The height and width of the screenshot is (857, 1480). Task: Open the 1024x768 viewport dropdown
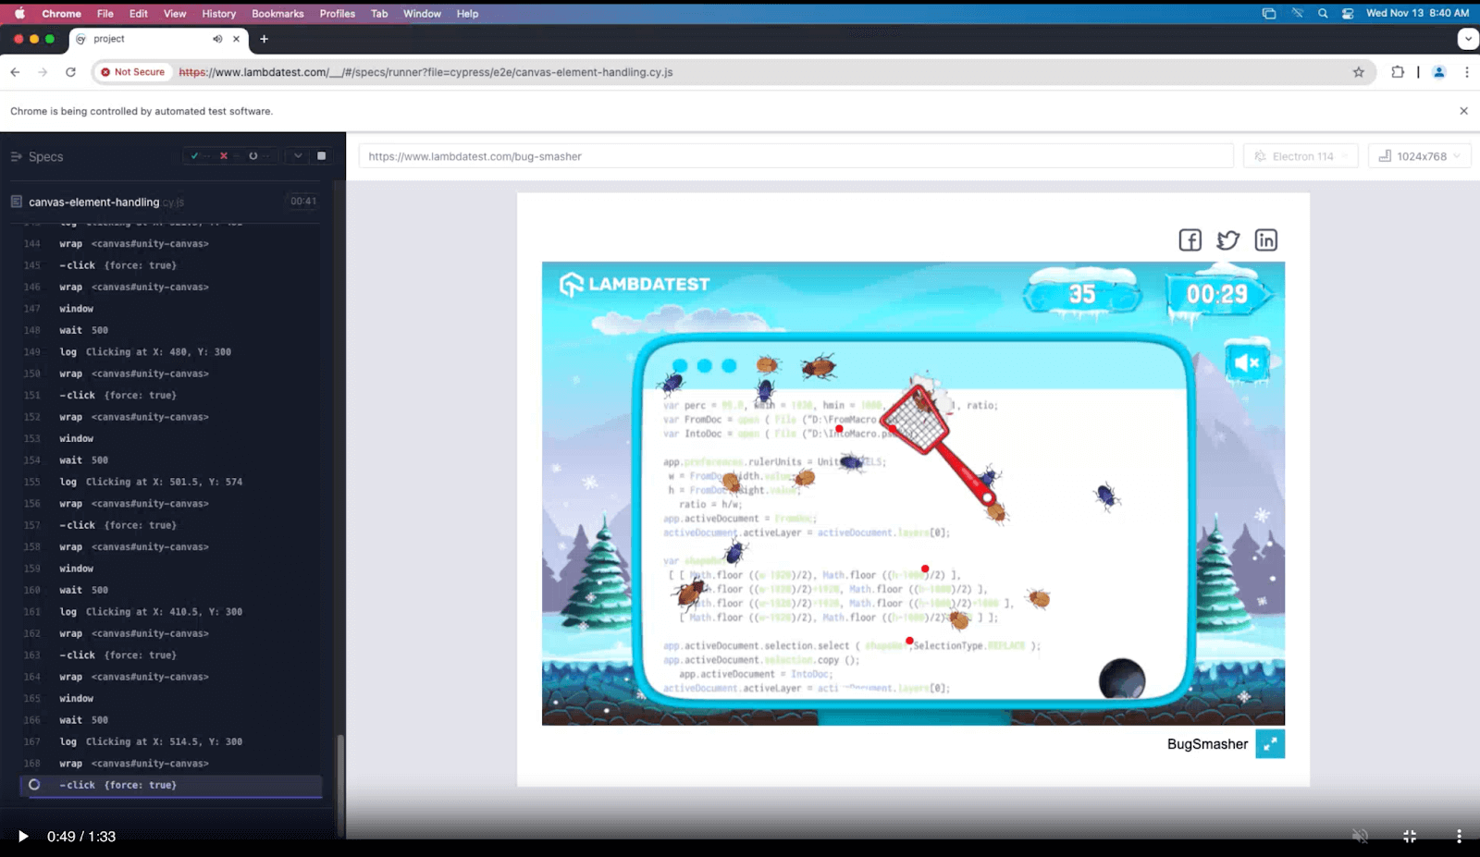1419,156
